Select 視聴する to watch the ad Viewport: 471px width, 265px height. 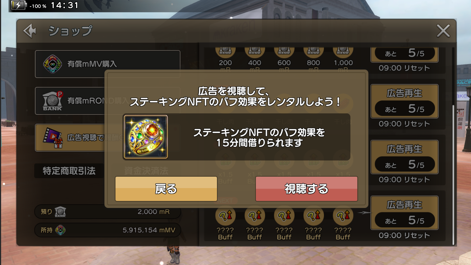(x=306, y=189)
